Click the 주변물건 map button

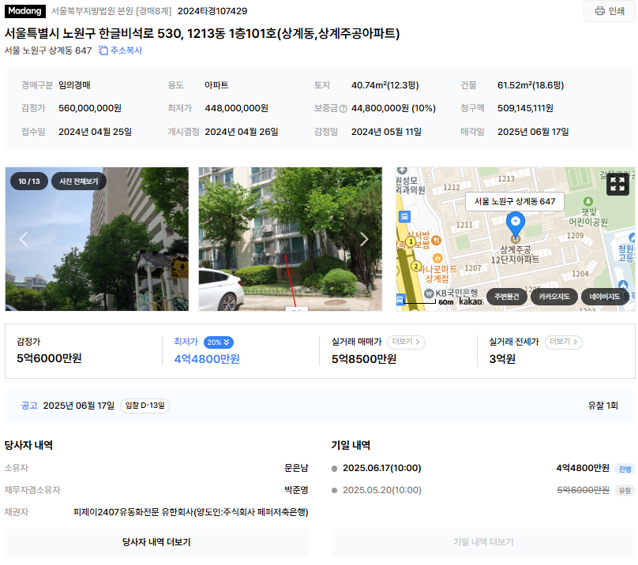click(x=507, y=297)
